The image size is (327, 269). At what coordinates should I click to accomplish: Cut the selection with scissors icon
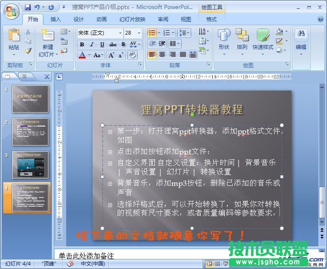[28, 32]
